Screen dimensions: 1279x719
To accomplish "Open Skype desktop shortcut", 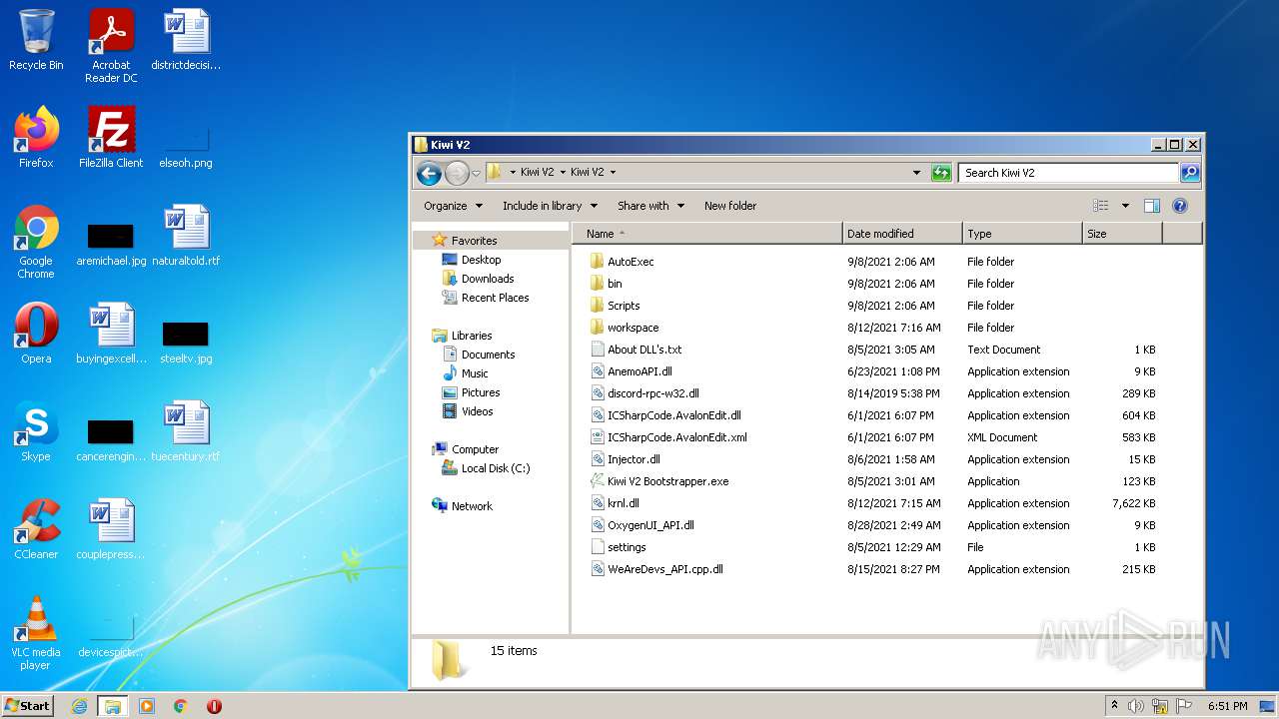I will 36,431.
